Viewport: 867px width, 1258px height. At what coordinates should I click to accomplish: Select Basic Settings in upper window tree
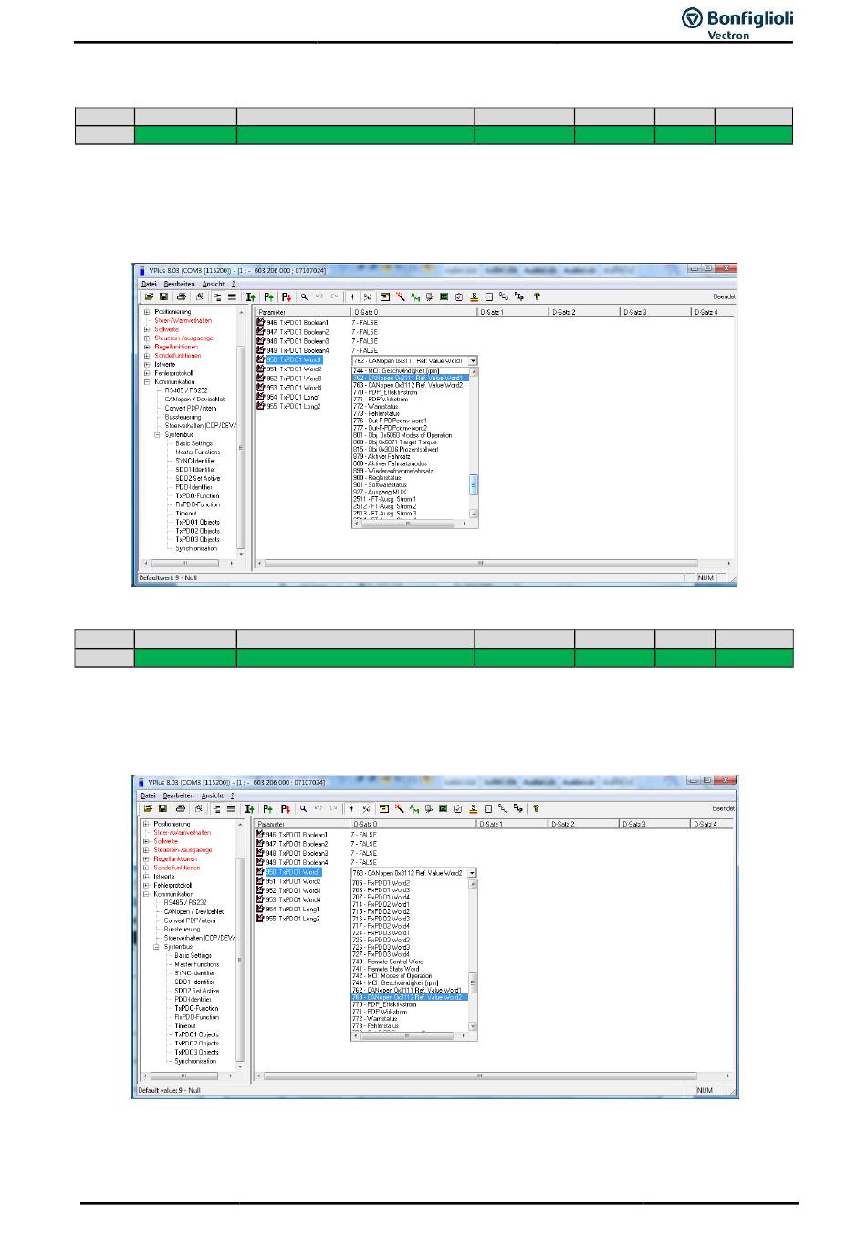[193, 443]
